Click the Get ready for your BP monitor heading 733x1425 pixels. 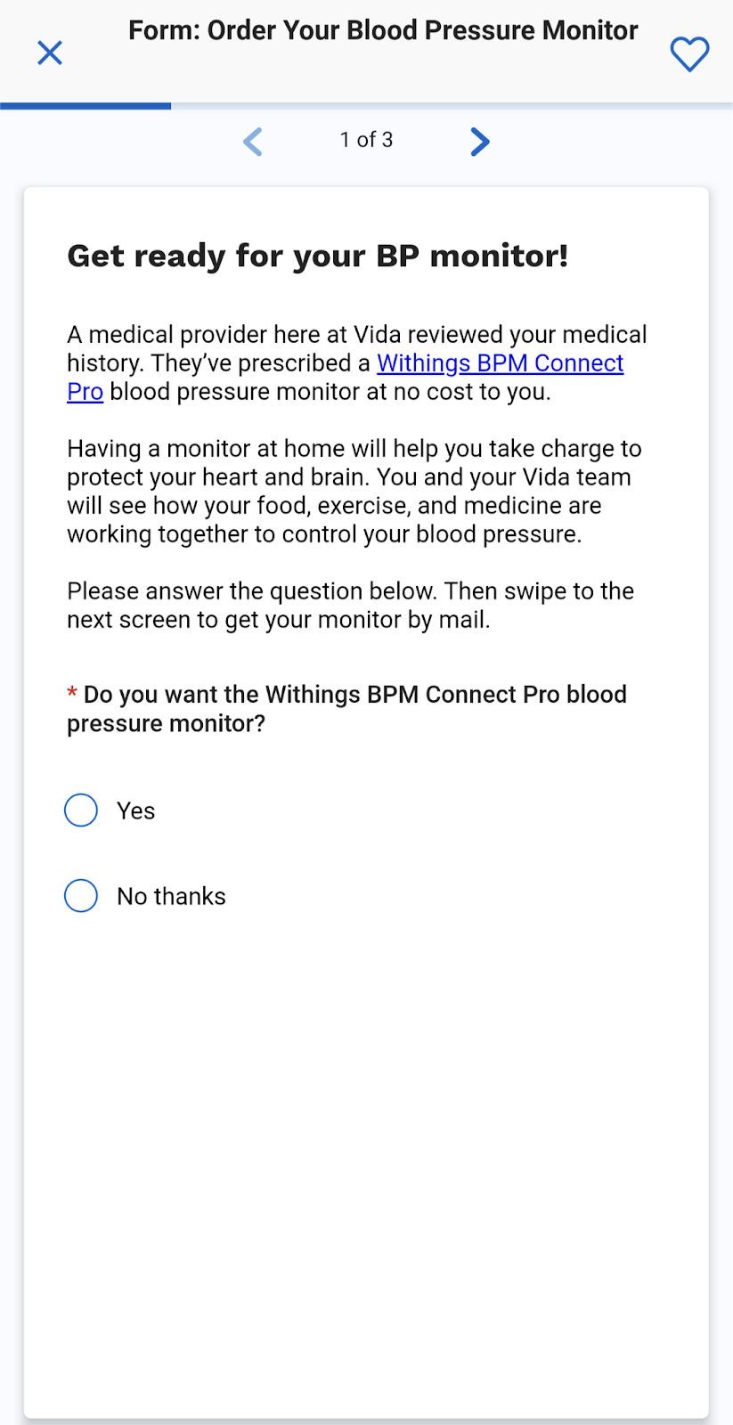[x=318, y=256]
